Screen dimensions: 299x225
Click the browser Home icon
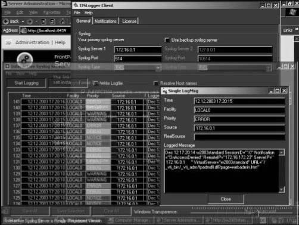63,21
